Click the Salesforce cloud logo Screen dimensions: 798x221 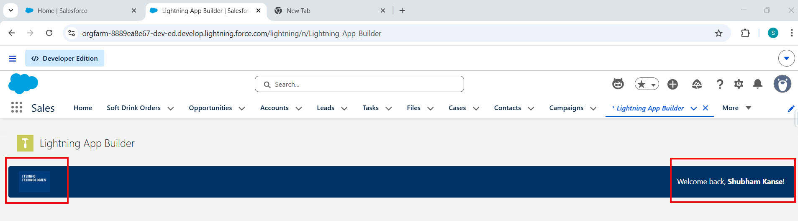[x=23, y=84]
